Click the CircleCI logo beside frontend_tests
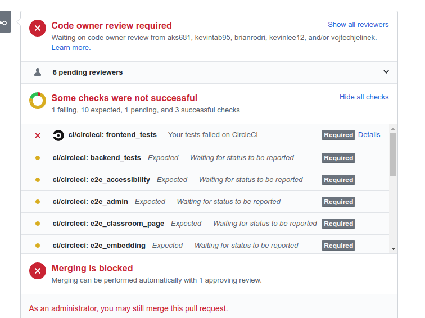The height and width of the screenshot is (318, 425). (58, 135)
